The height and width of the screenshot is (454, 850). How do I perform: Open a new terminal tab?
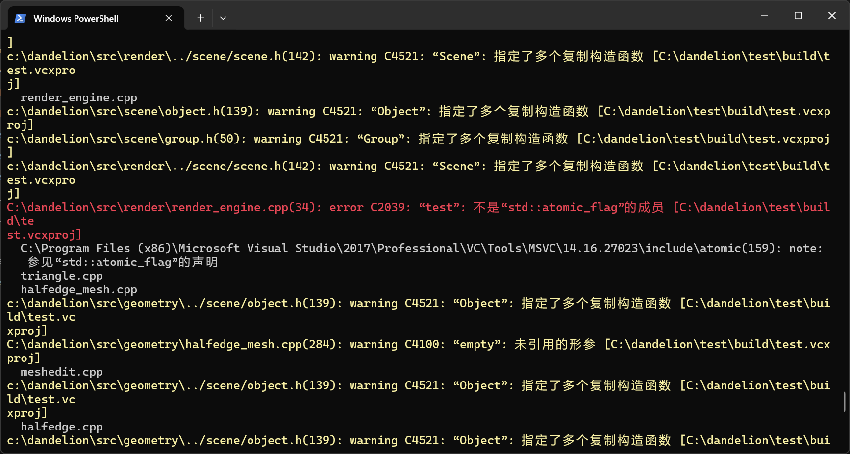point(200,18)
